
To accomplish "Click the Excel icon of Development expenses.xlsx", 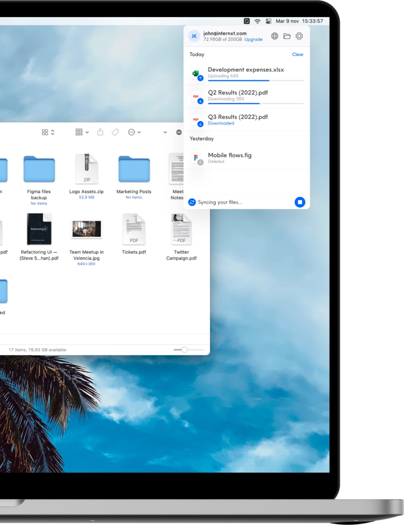I will pyautogui.click(x=196, y=73).
